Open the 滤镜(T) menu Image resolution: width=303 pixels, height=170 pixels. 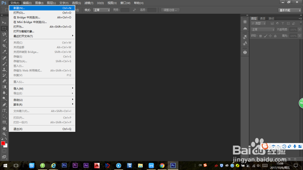(x=89, y=3)
